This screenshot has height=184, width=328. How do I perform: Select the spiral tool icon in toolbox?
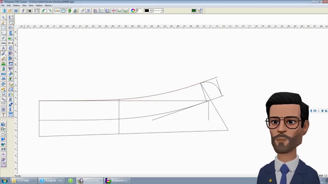(3, 84)
